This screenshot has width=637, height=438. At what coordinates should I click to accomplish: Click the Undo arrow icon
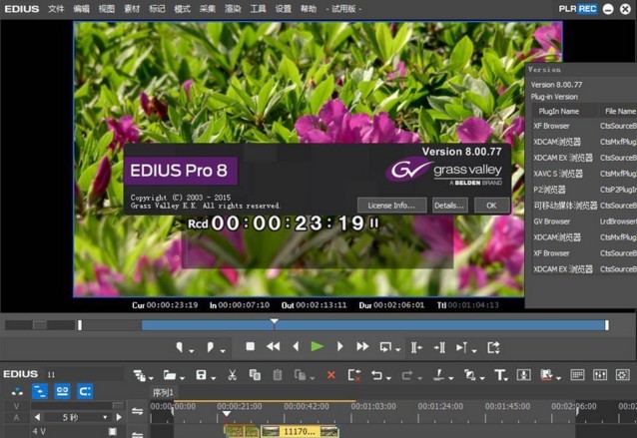tap(376, 375)
